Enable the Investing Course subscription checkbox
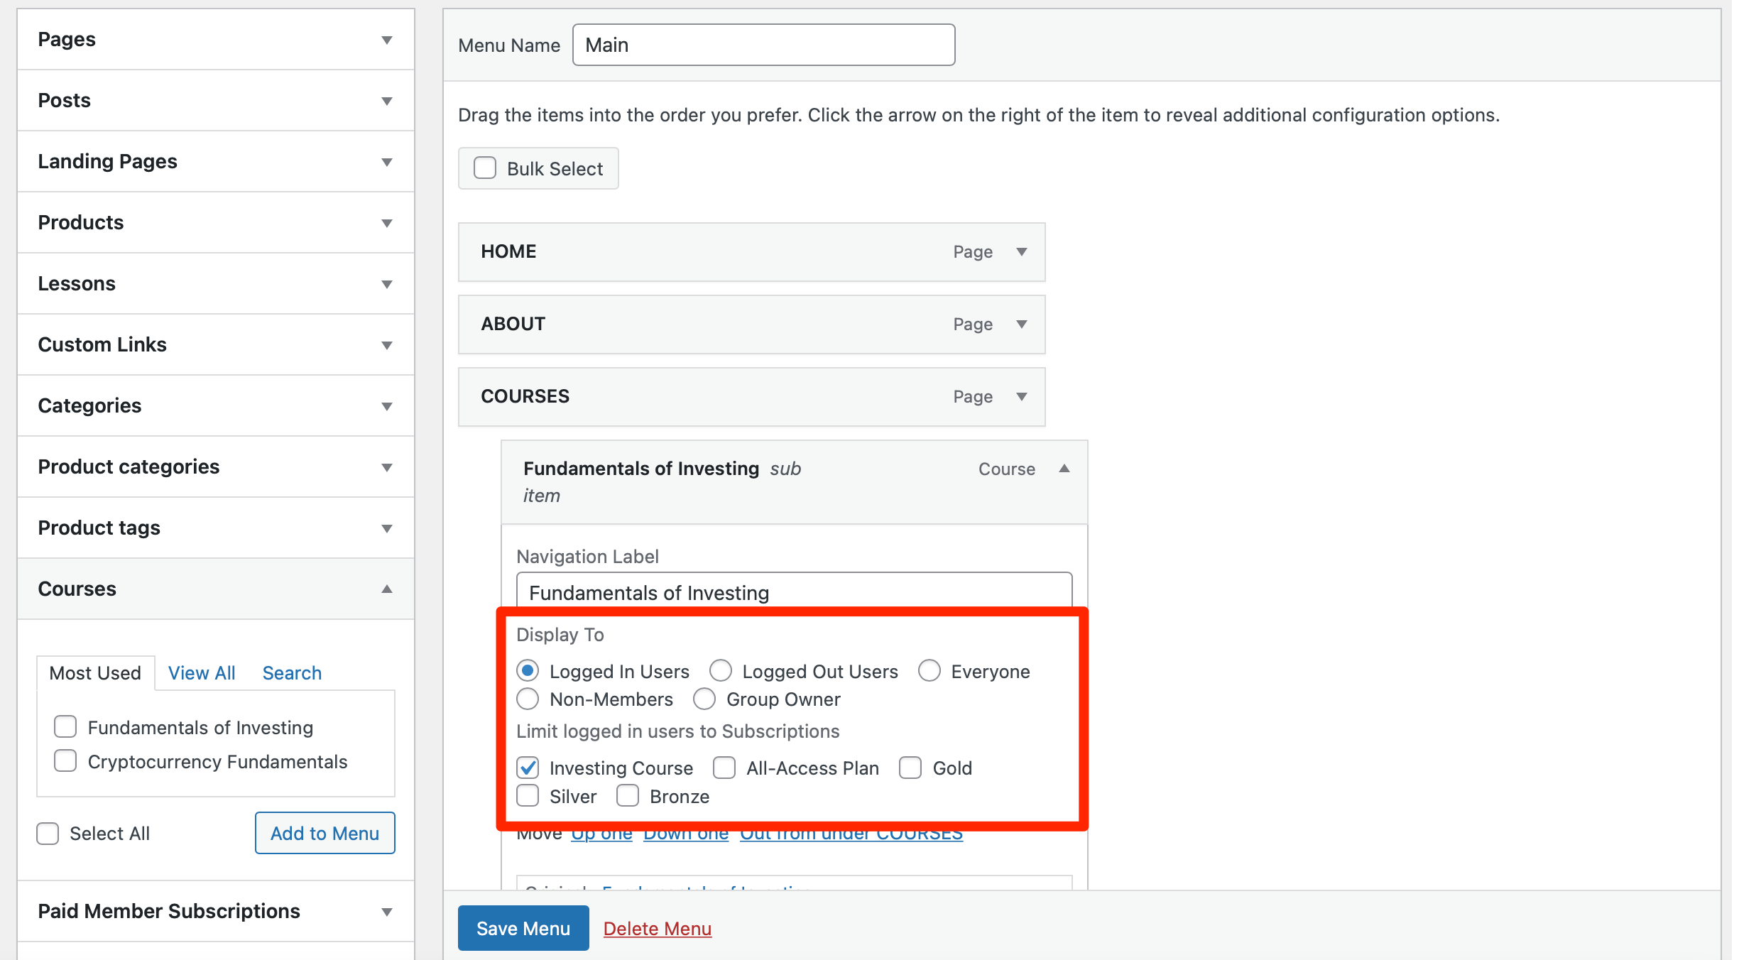The height and width of the screenshot is (960, 1761). [x=530, y=768]
